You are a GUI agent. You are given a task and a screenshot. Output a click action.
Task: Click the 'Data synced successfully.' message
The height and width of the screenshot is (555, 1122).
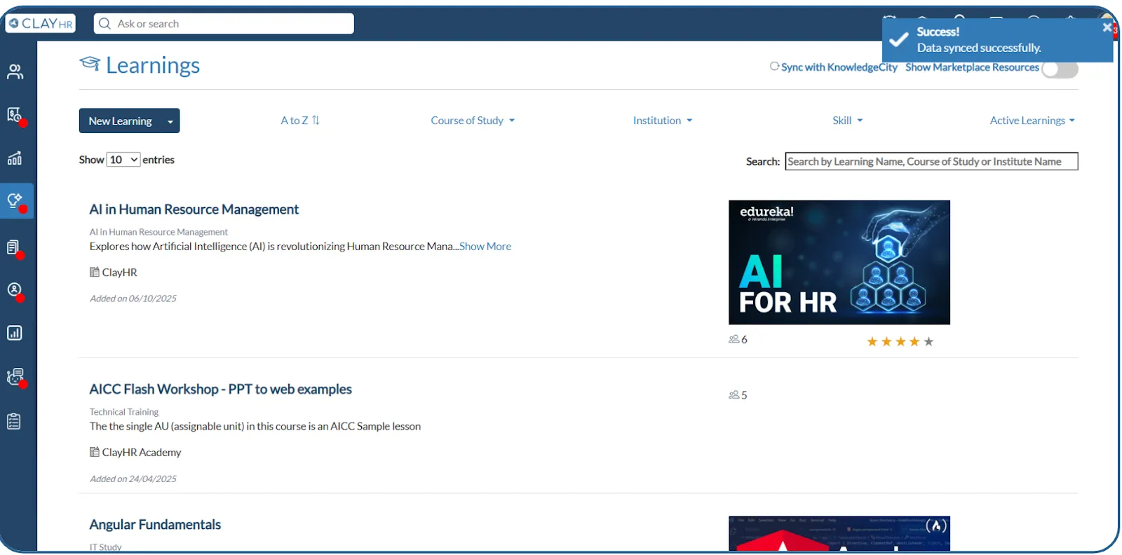[x=979, y=48]
